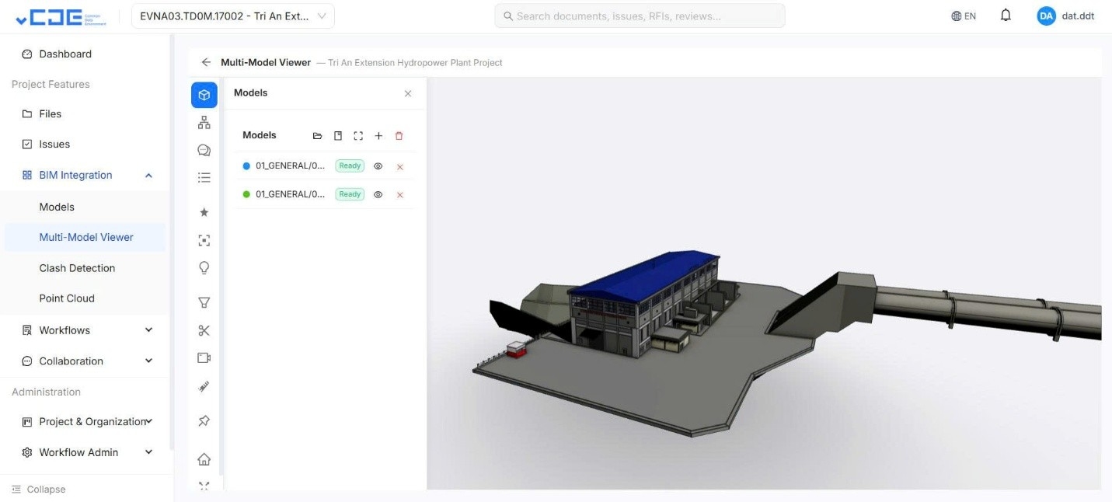
Task: Reset view with the home icon
Action: (204, 459)
